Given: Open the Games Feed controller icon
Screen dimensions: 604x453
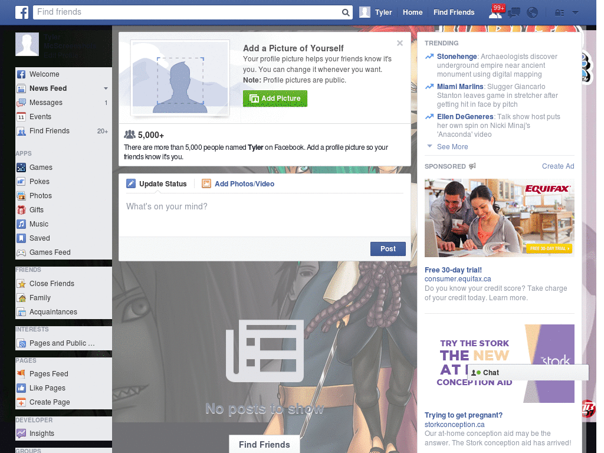Looking at the screenshot, I should point(21,252).
